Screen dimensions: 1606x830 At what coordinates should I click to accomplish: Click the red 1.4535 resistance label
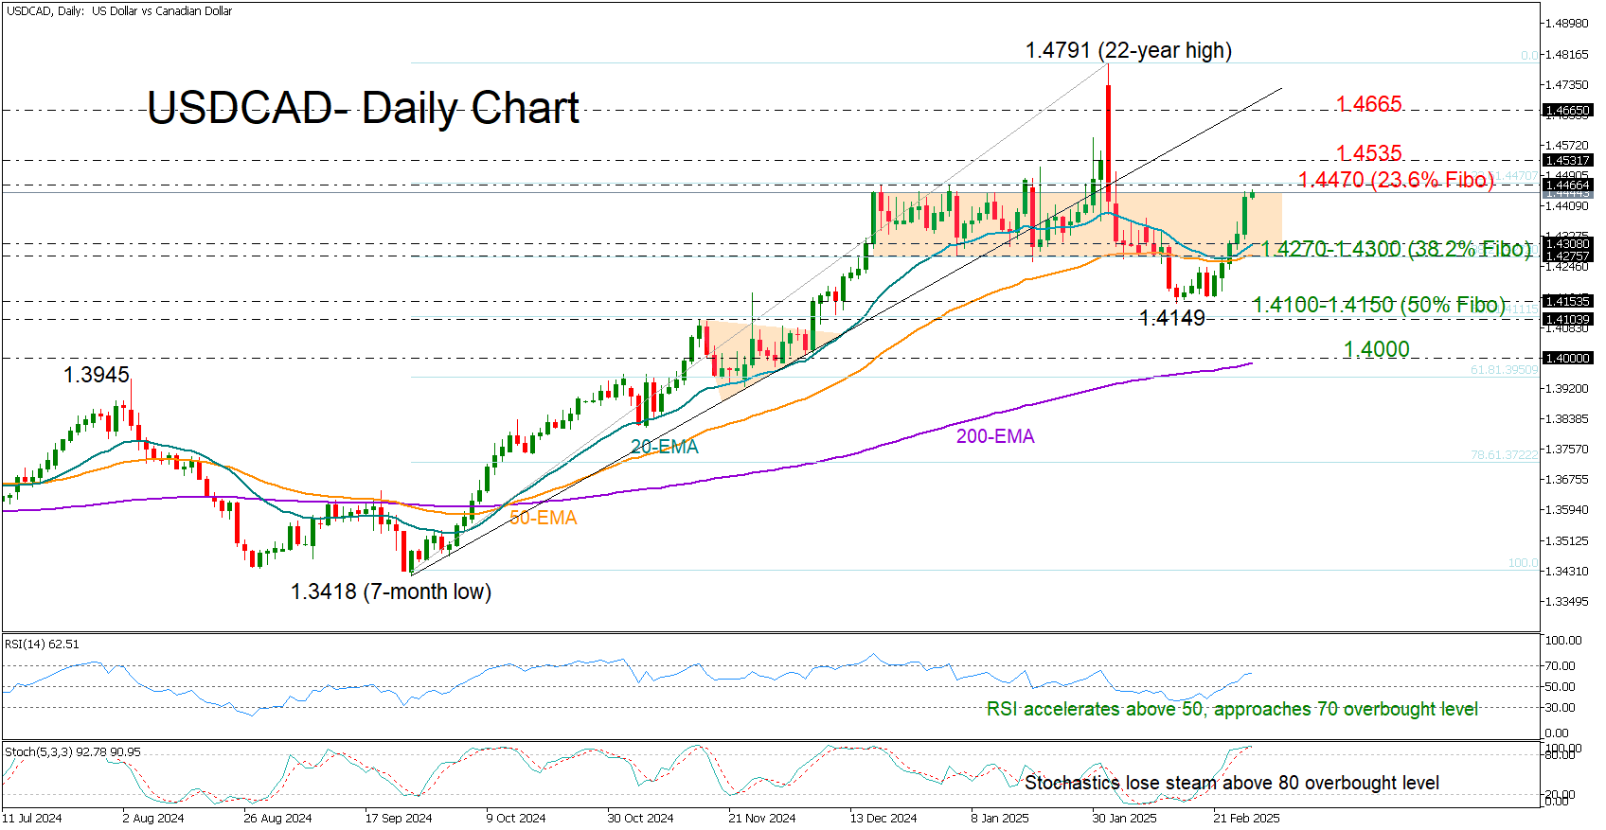[1368, 153]
